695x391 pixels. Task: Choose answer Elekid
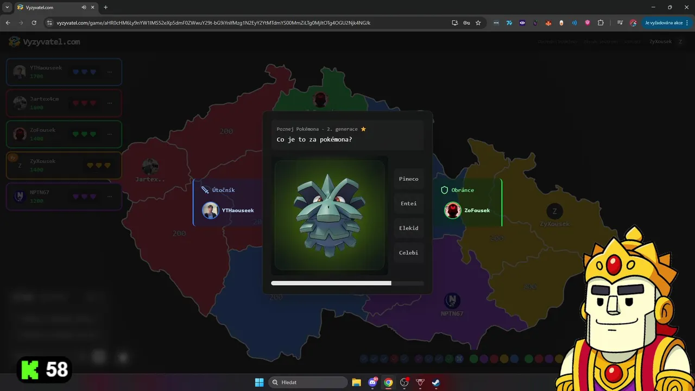point(409,228)
